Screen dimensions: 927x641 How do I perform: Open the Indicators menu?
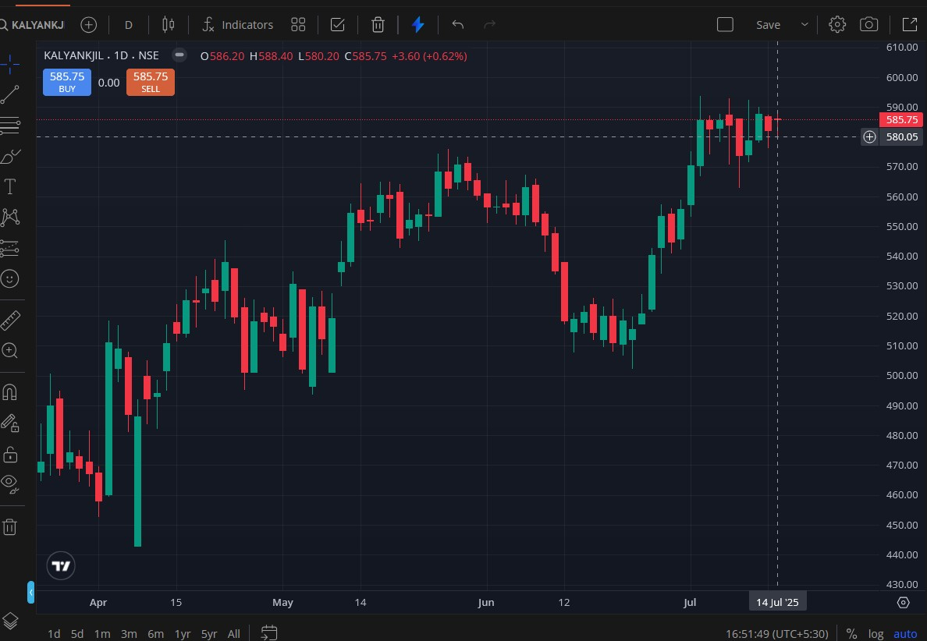(238, 25)
